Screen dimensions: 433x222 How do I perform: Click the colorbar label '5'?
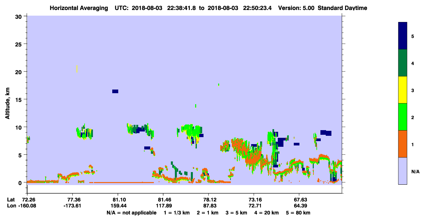coord(413,36)
